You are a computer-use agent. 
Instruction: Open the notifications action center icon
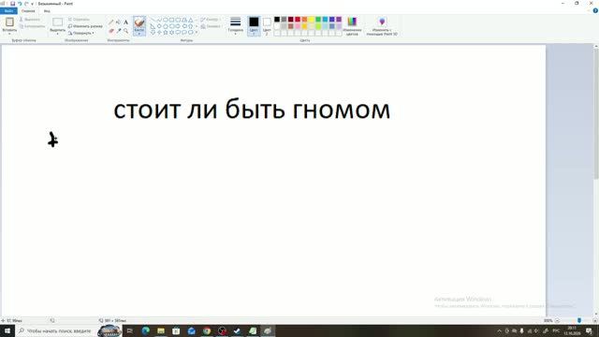pos(589,330)
